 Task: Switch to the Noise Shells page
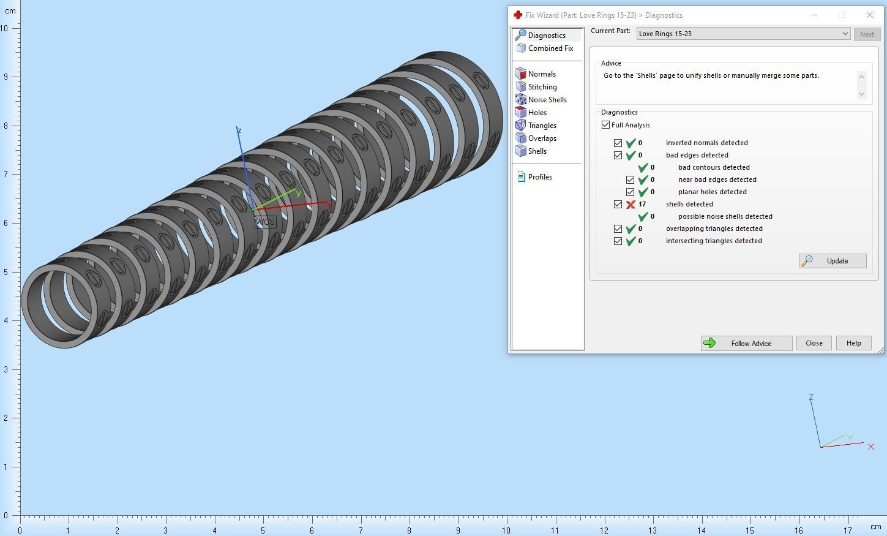click(x=547, y=100)
